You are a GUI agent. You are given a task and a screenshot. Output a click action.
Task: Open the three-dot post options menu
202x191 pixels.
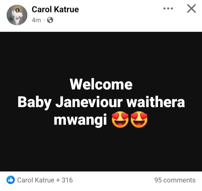click(168, 9)
